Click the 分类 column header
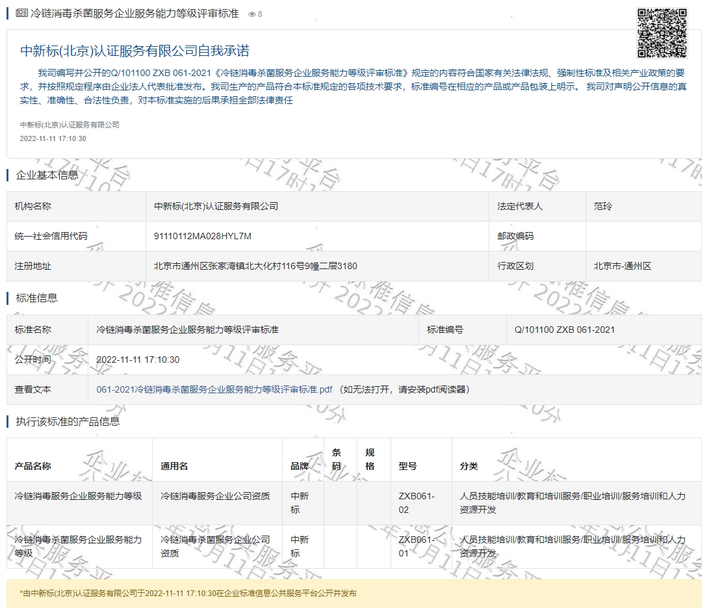The width and height of the screenshot is (709, 613). tap(469, 466)
